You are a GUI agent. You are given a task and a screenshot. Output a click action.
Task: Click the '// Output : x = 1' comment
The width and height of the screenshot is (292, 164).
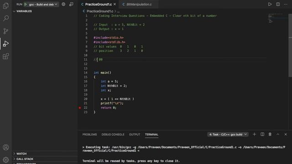pos(109,29)
